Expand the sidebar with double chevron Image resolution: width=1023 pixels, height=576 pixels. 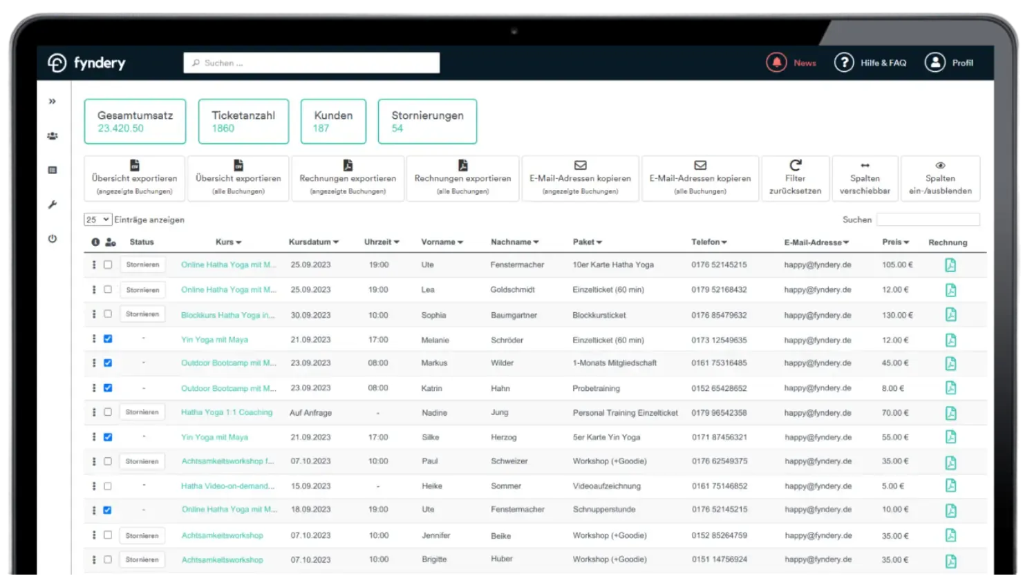coord(53,102)
